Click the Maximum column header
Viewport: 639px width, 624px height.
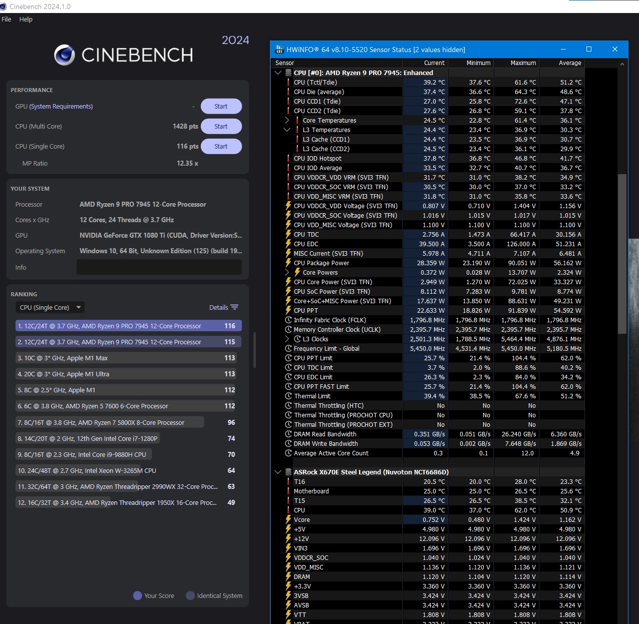click(516, 63)
